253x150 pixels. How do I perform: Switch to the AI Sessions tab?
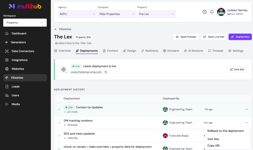click(193, 51)
